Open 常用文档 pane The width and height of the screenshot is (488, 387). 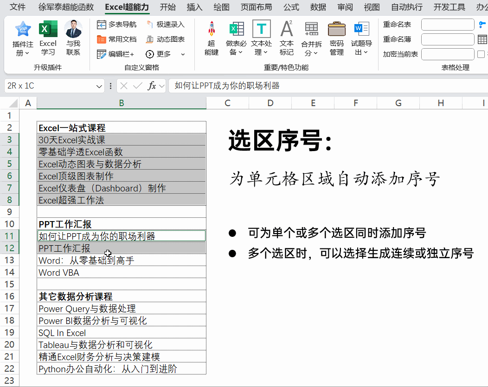click(x=116, y=39)
